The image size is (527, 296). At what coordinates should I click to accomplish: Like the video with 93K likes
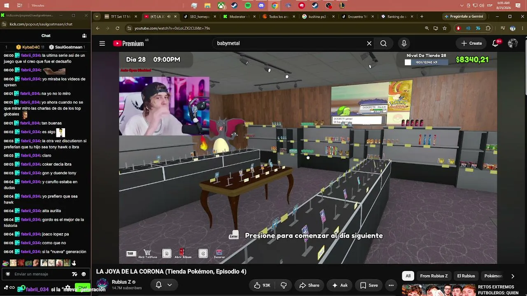click(262, 285)
